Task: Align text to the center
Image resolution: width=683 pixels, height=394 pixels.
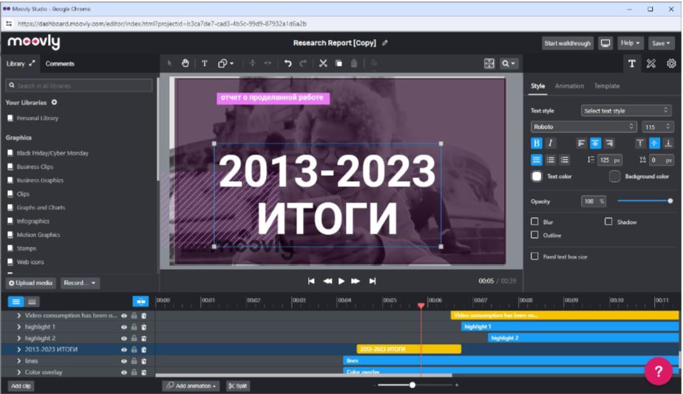Action: 595,143
